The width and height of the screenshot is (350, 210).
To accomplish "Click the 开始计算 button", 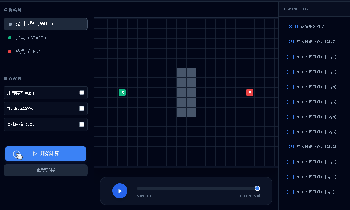I will (x=46, y=153).
